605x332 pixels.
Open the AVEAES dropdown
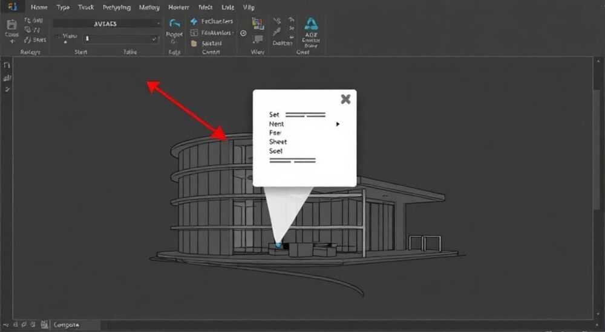[107, 24]
